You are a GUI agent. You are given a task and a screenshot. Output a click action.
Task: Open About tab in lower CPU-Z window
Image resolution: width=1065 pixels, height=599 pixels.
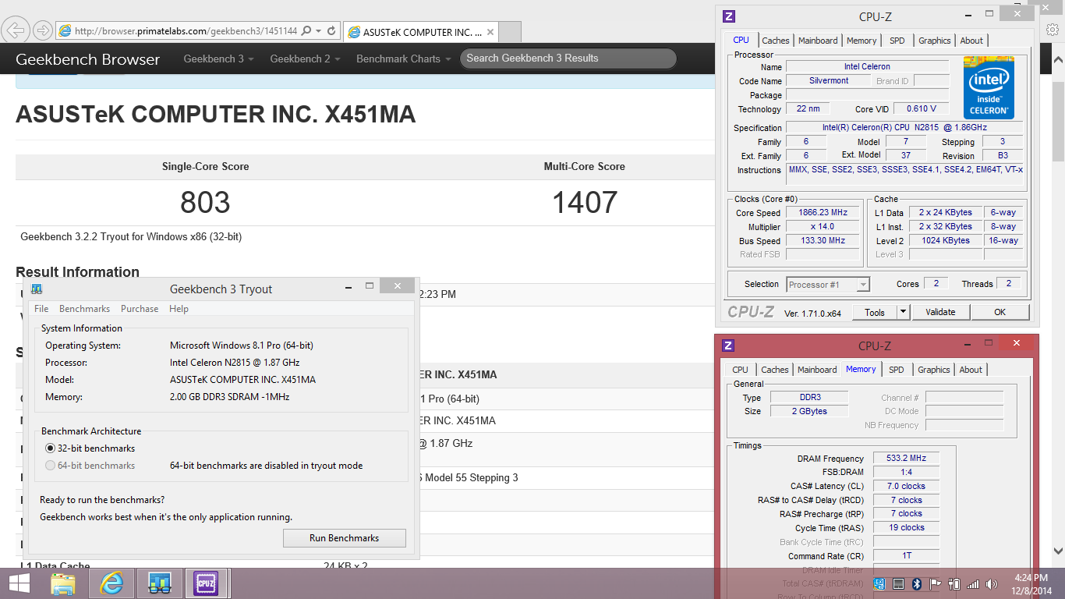(971, 370)
